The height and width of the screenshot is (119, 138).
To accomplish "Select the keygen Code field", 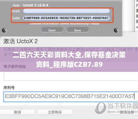I will click(66, 18).
